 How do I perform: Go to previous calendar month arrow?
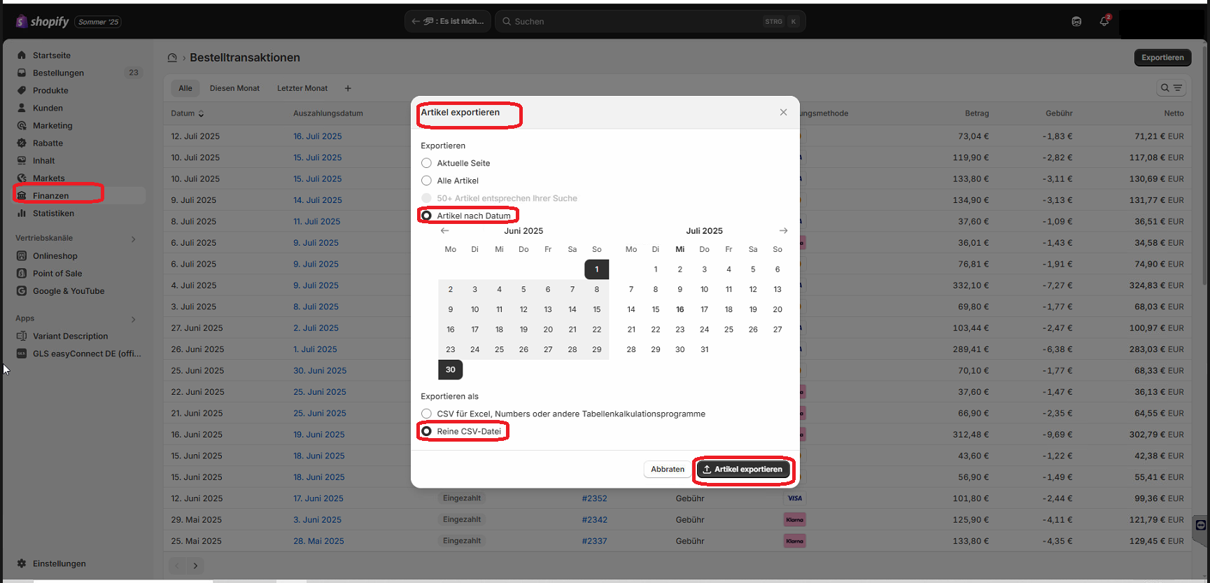pos(444,231)
